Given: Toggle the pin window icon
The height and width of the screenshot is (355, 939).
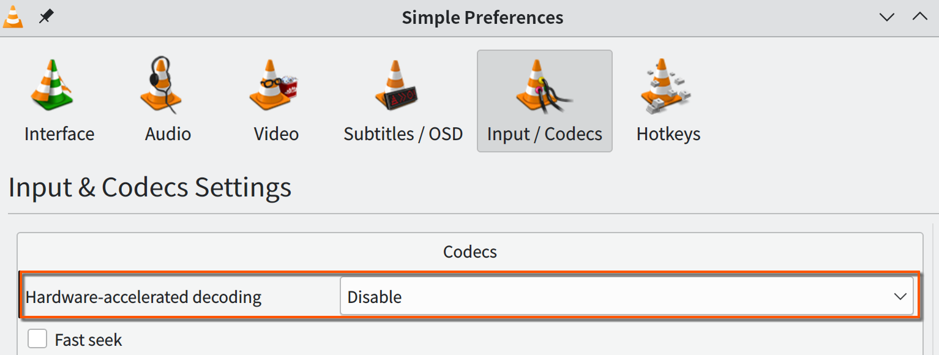Looking at the screenshot, I should click(x=46, y=17).
